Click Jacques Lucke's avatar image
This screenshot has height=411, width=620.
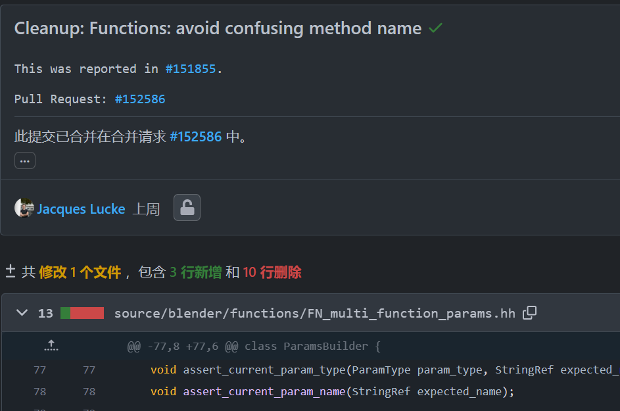tap(24, 208)
